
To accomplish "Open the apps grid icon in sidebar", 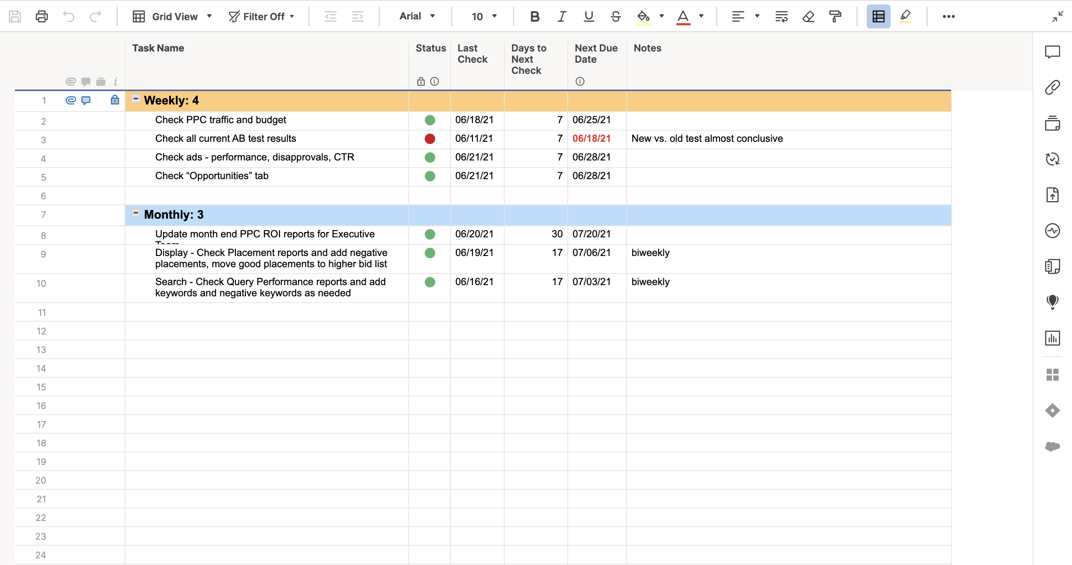I will [1052, 374].
